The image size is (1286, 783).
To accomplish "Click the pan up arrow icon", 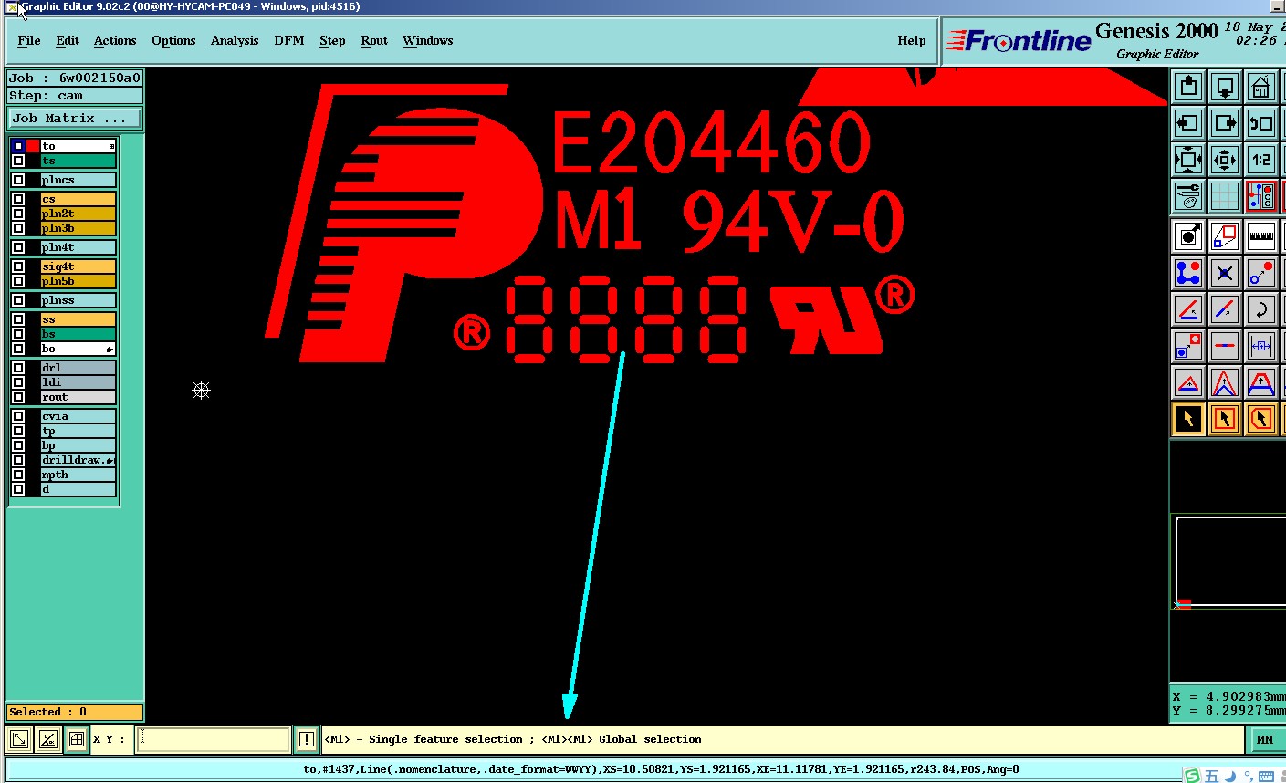I will [1188, 87].
